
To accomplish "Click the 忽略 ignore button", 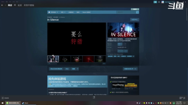I will coord(73,69).
